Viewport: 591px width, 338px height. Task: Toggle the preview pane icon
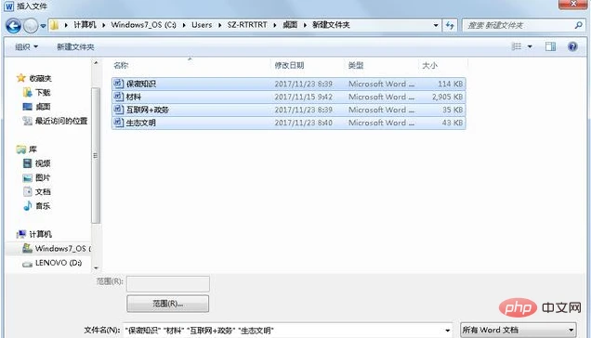click(550, 46)
